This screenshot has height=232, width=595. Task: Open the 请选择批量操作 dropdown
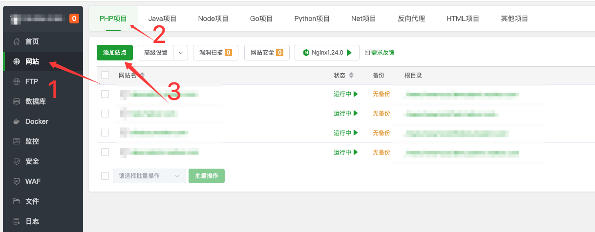(x=149, y=176)
